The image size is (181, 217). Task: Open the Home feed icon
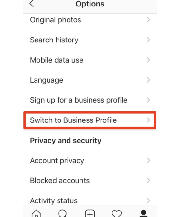pos(36,213)
